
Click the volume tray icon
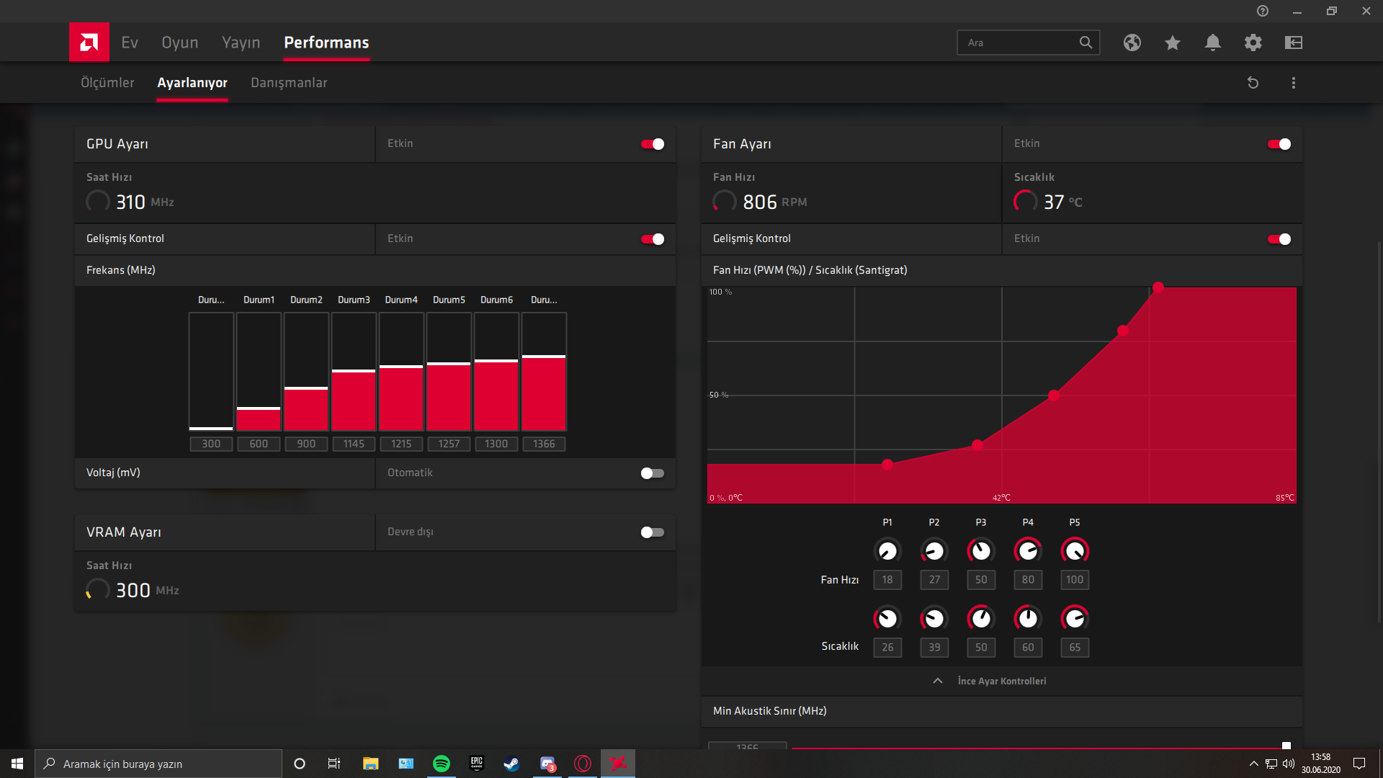tap(1289, 764)
